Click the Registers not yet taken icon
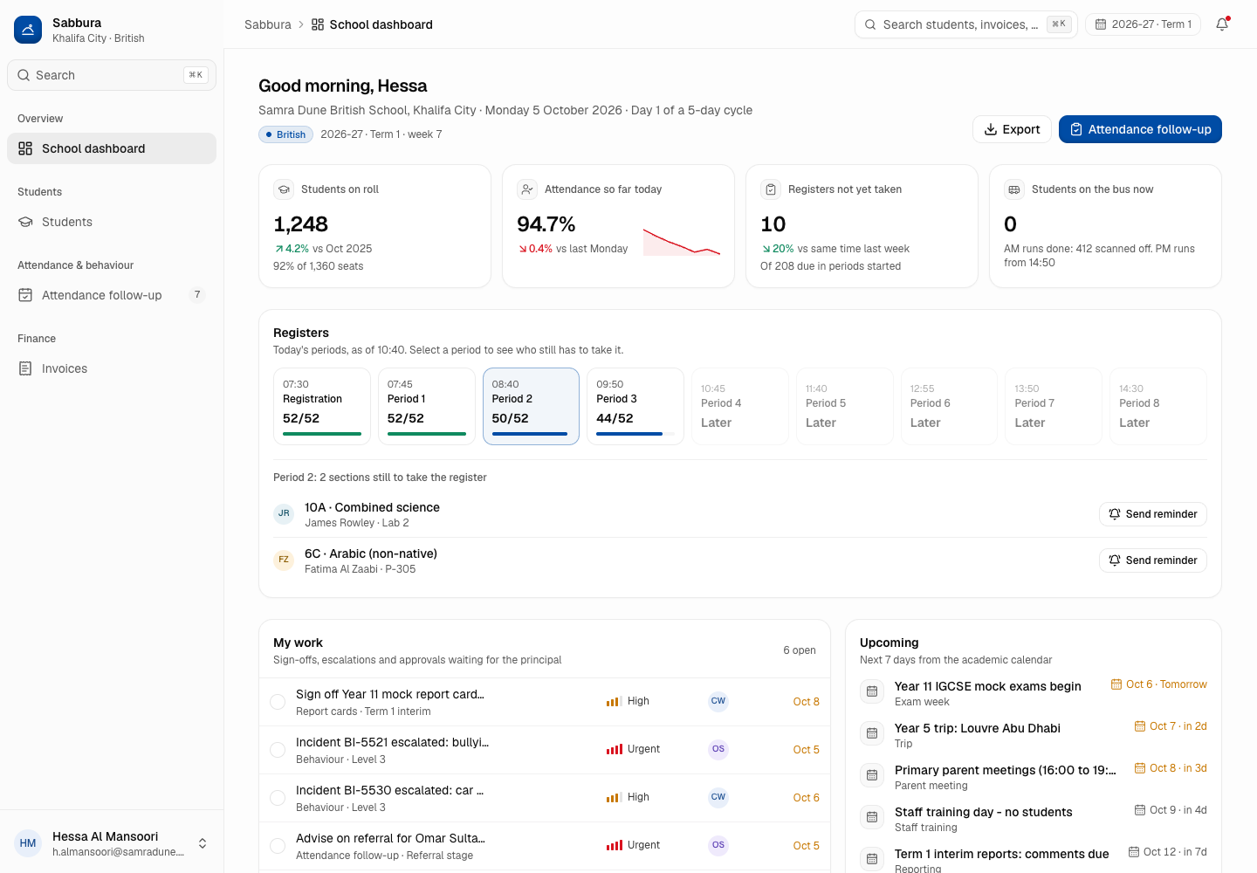1257x873 pixels. click(x=771, y=189)
